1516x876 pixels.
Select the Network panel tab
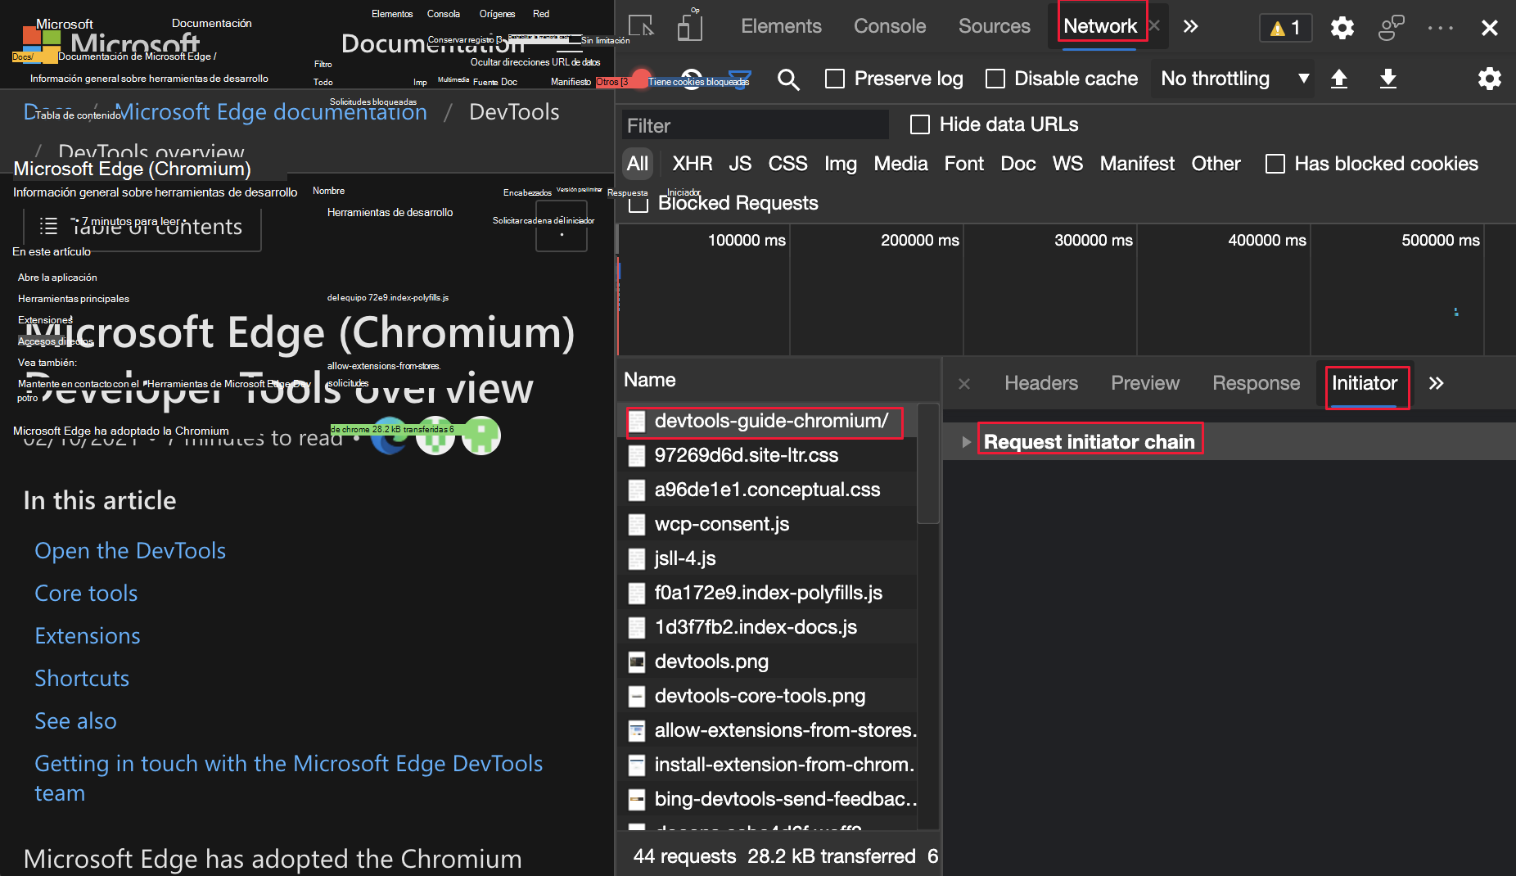pos(1100,26)
